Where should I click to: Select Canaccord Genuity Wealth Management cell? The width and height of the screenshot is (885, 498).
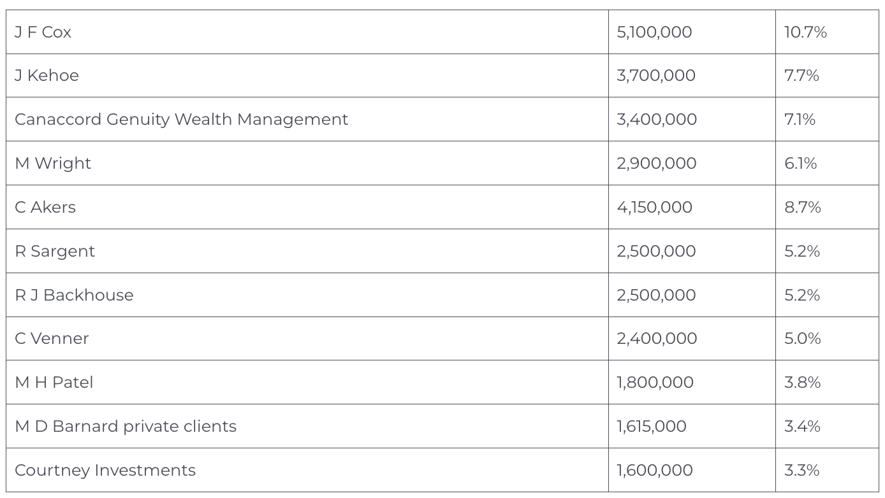point(182,119)
